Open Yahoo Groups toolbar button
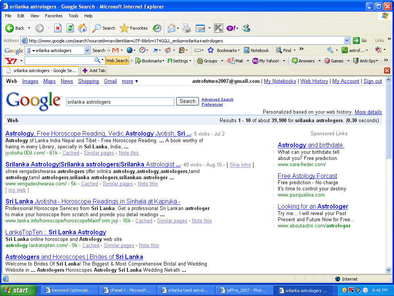Image resolution: width=394 pixels, height=296 pixels. [207, 61]
